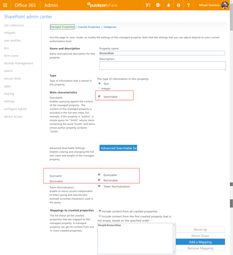Select include content from first crawled property
Screen dimensions: 233x255
click(x=100, y=216)
